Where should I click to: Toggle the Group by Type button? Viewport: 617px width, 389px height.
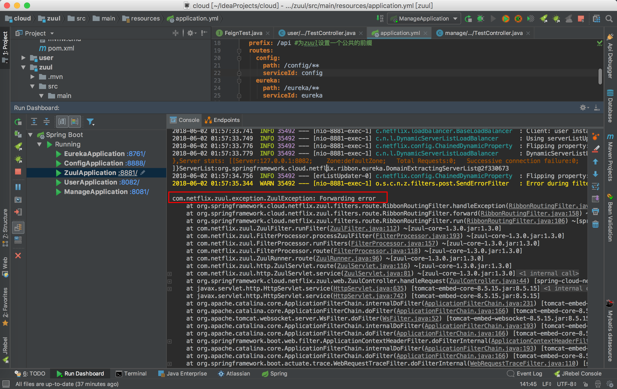click(x=62, y=121)
